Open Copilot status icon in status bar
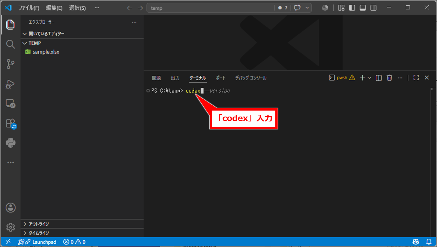The image size is (437, 247). coord(416,242)
